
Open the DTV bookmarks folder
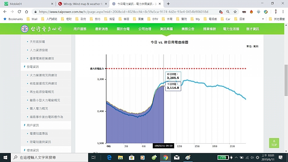[x=153, y=19]
